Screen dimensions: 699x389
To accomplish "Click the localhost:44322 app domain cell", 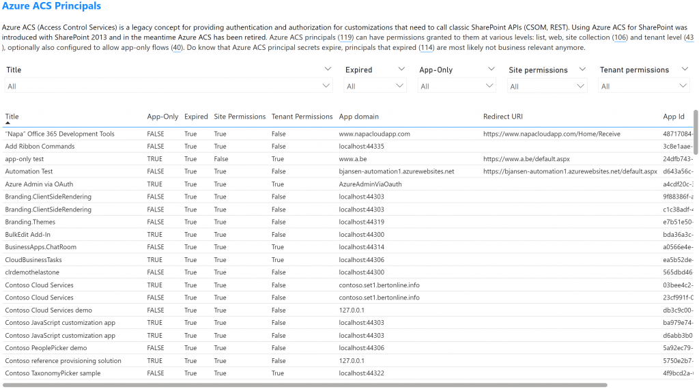I will 362,373.
